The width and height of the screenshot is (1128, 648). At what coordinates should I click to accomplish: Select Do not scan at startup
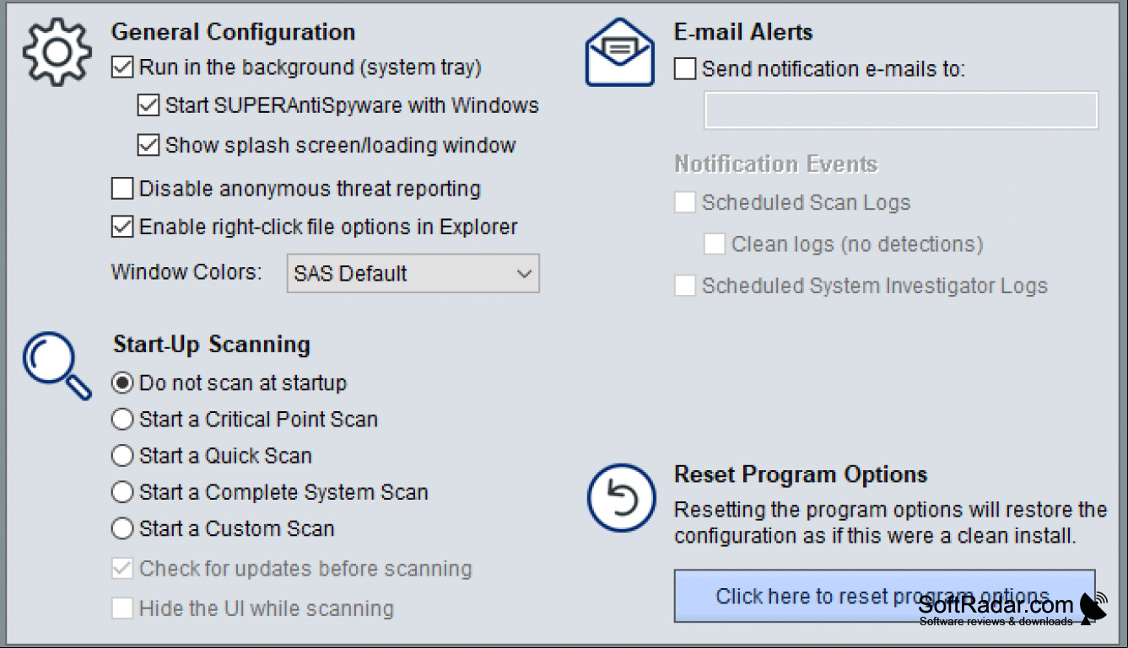pyautogui.click(x=122, y=383)
